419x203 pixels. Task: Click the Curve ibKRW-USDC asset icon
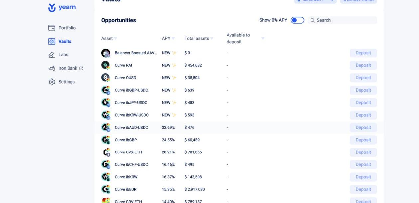tap(106, 115)
